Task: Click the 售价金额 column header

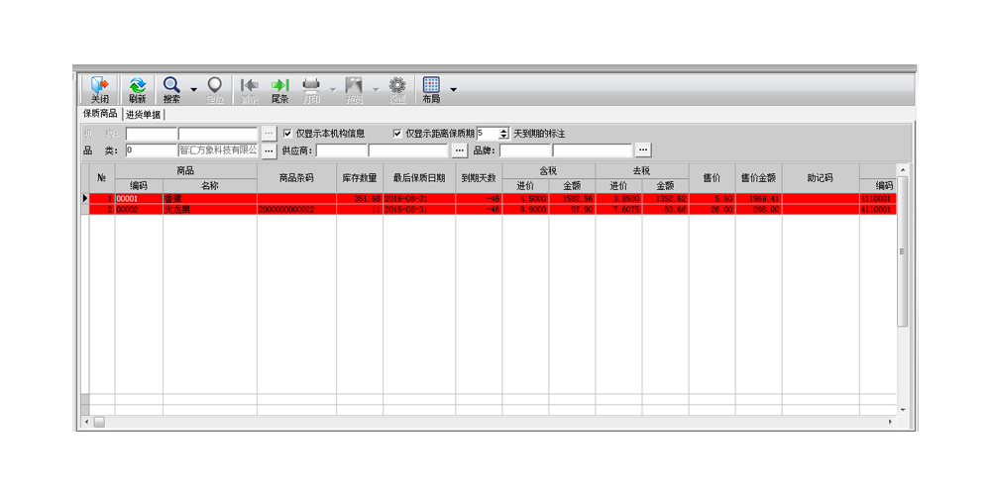Action: click(x=758, y=178)
